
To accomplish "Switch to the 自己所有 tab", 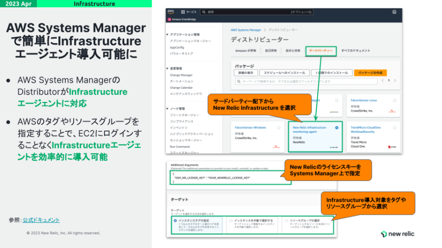I will coord(271,51).
